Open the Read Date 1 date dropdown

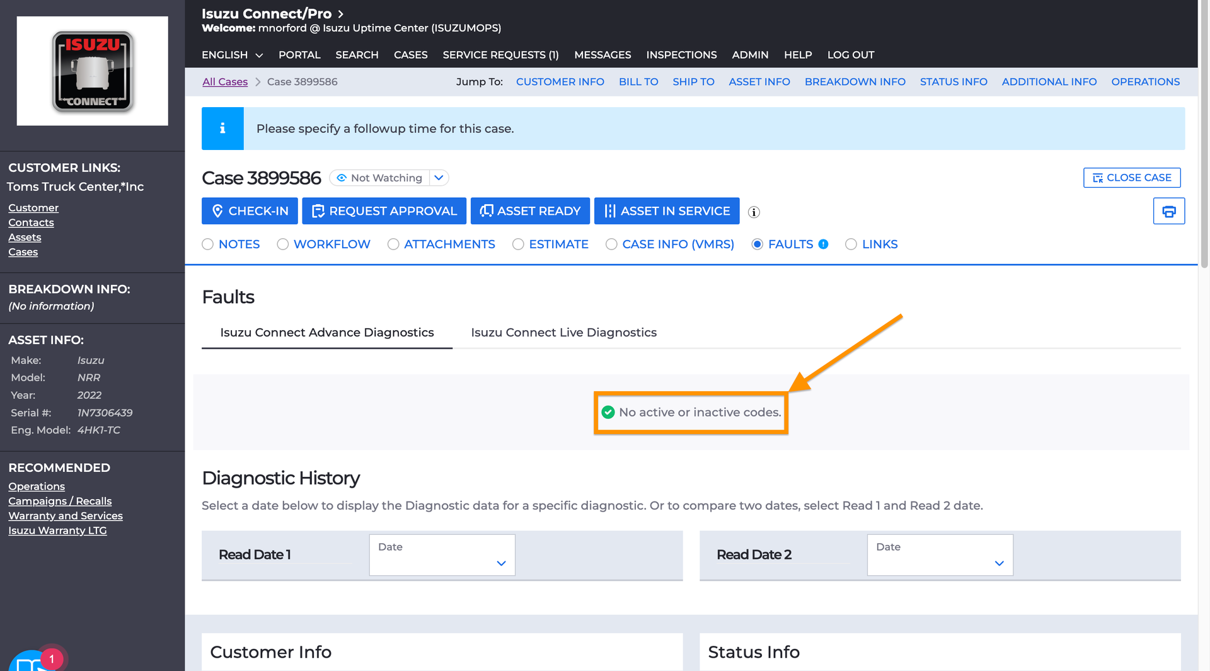point(442,555)
